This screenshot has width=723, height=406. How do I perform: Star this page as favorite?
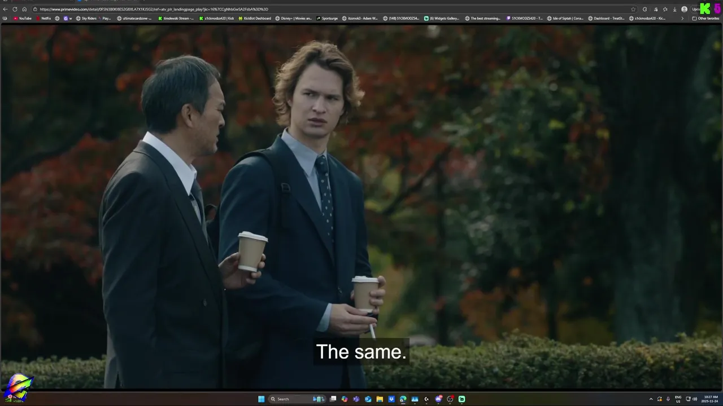[633, 9]
